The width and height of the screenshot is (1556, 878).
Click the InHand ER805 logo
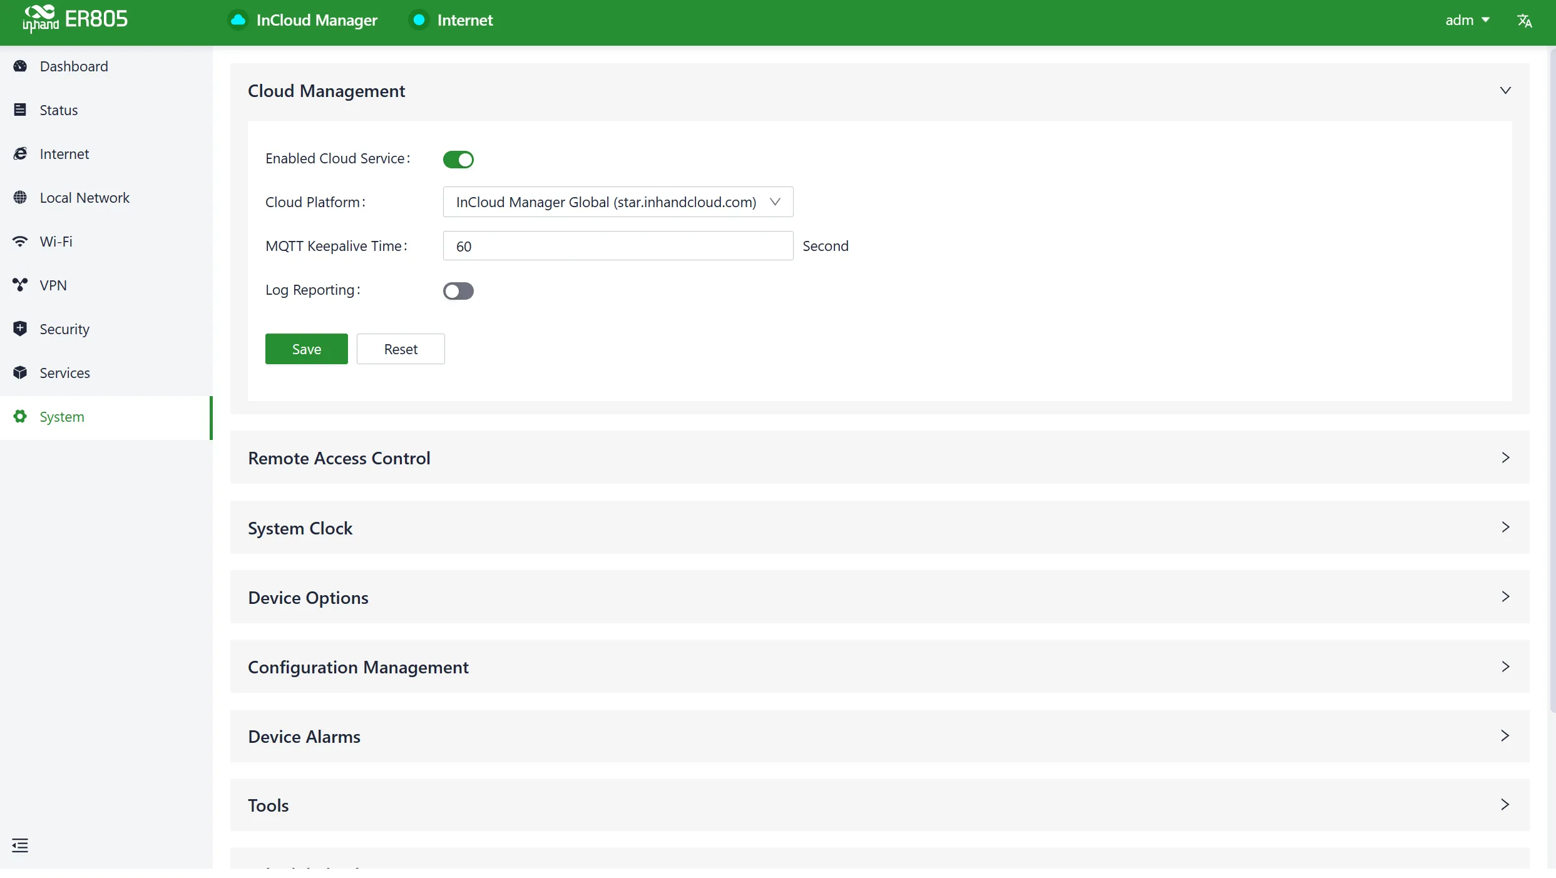pyautogui.click(x=75, y=19)
